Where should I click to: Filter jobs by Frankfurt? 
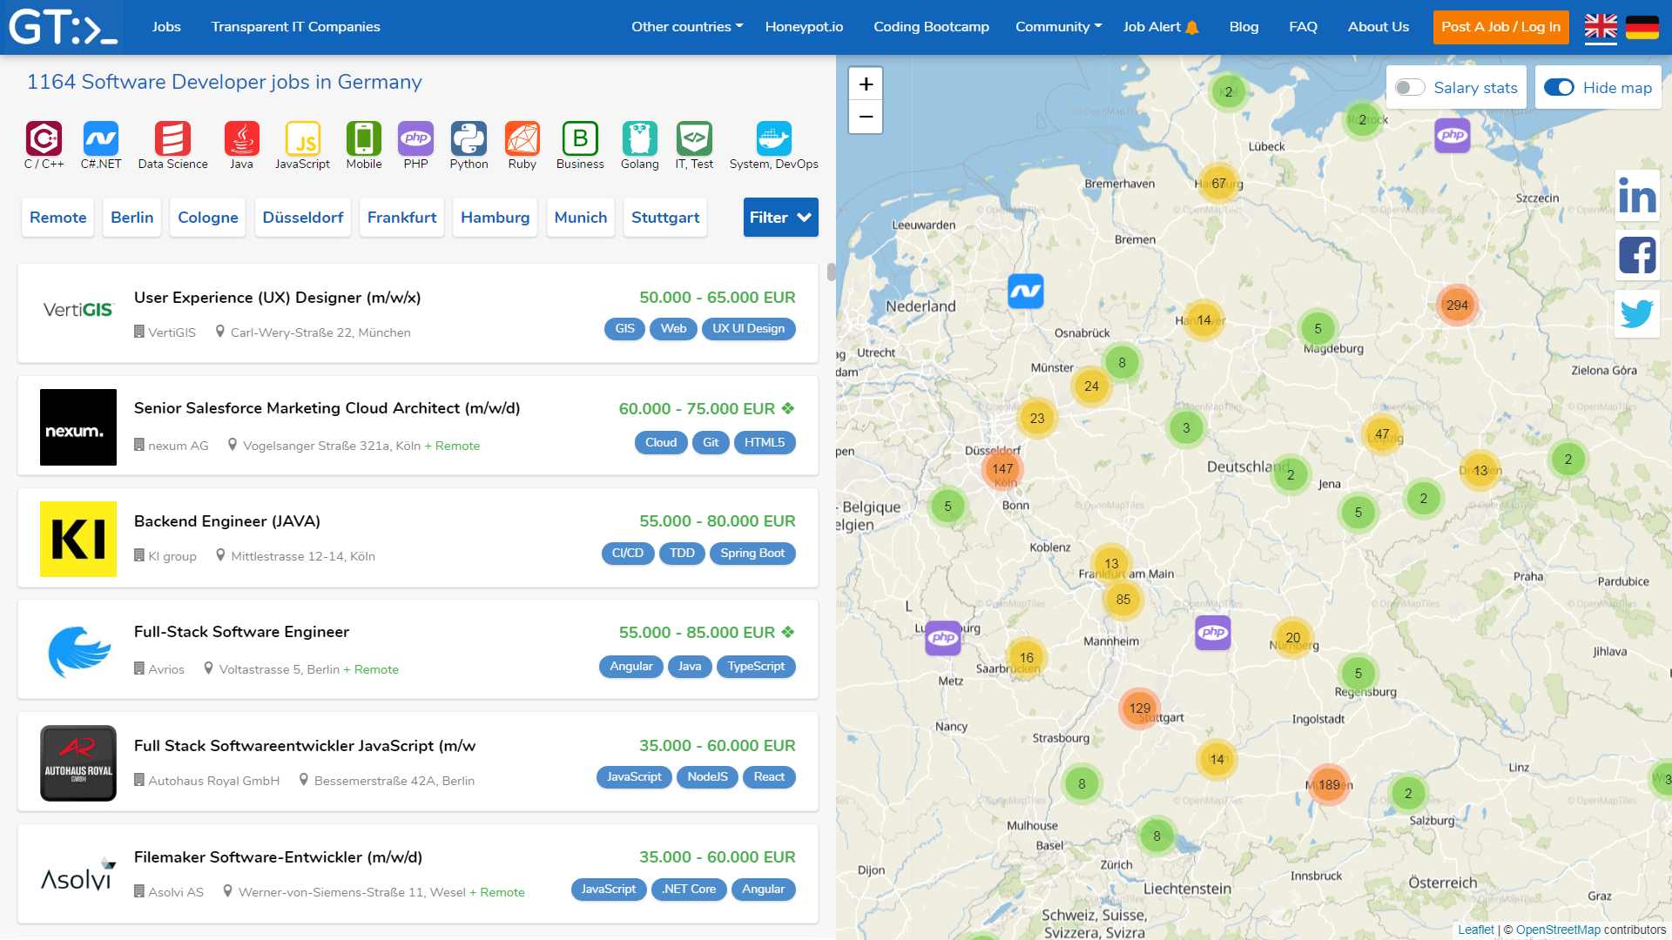point(401,218)
